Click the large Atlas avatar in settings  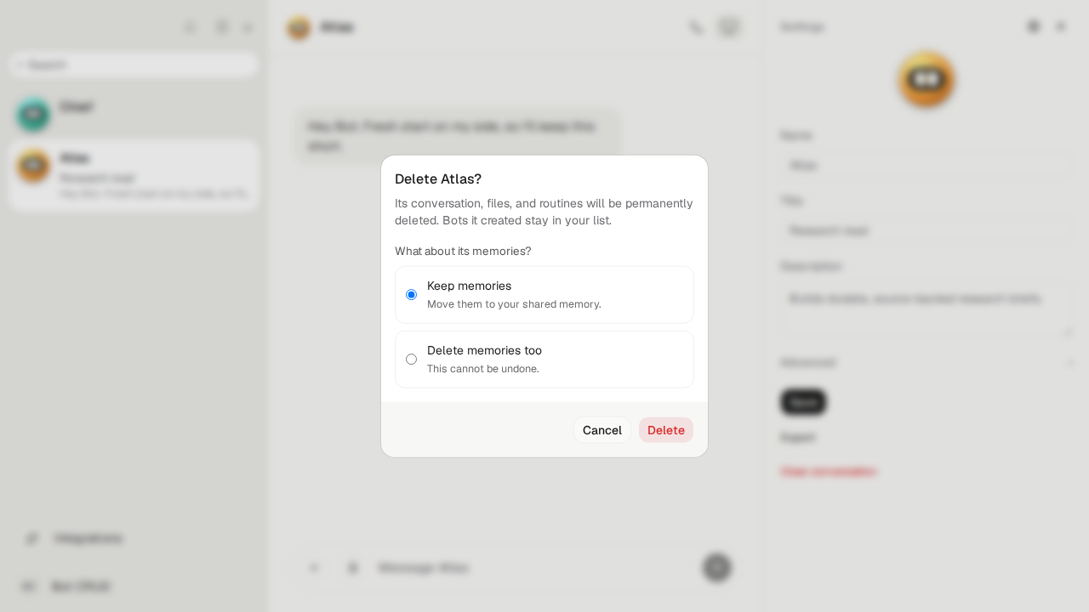point(927,80)
